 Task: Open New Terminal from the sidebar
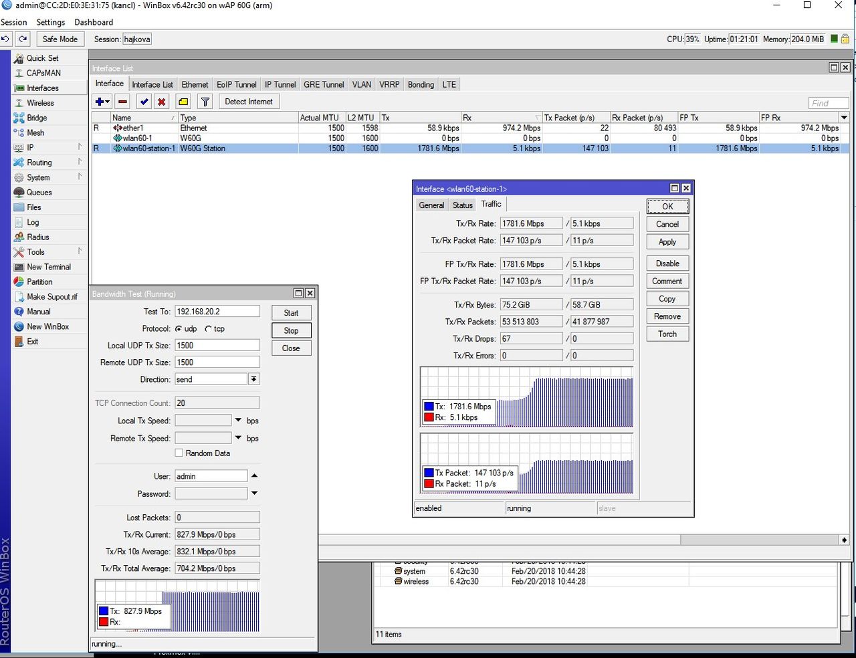[x=49, y=267]
